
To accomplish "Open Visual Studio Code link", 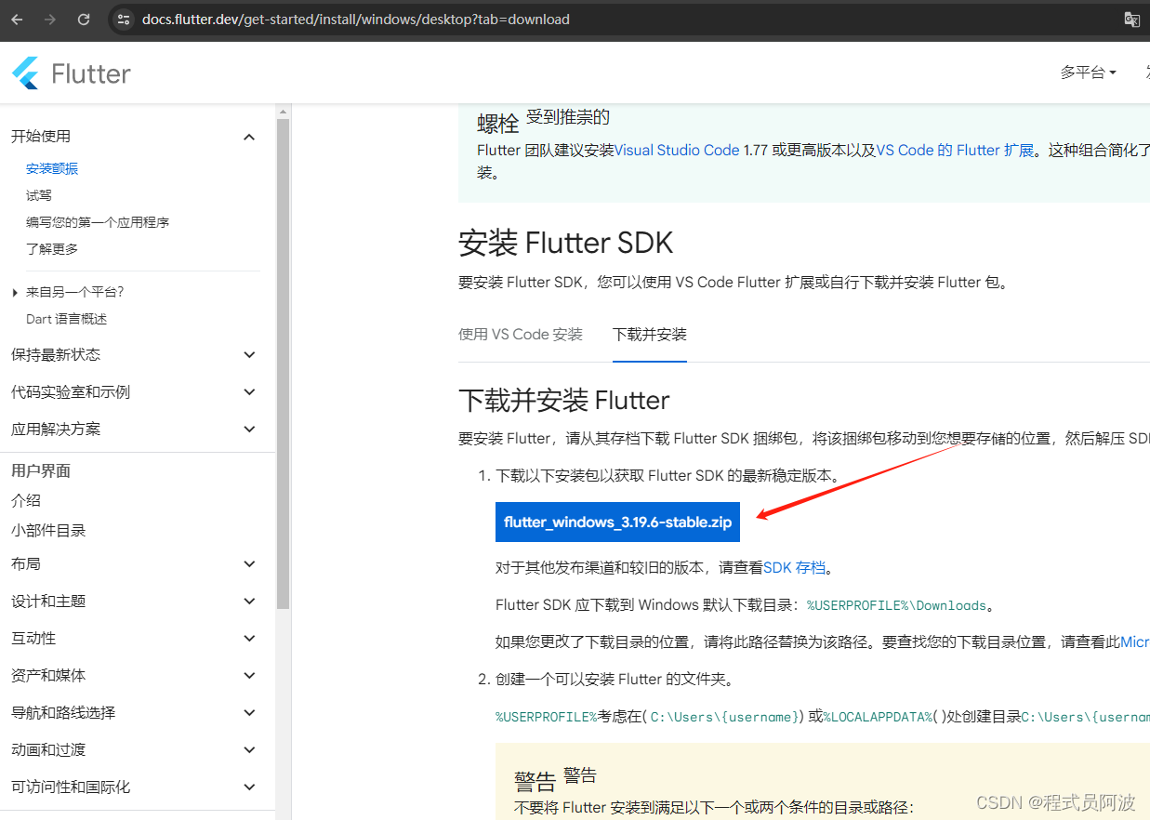I will pos(677,150).
